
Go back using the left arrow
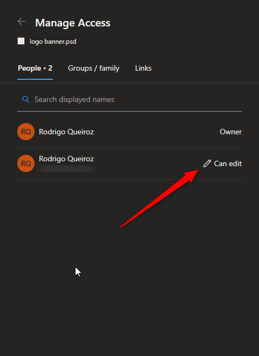22,22
